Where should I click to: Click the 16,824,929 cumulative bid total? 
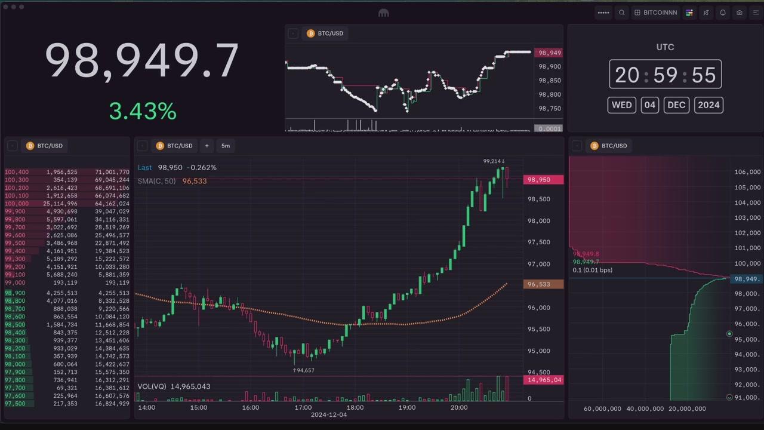(x=112, y=404)
